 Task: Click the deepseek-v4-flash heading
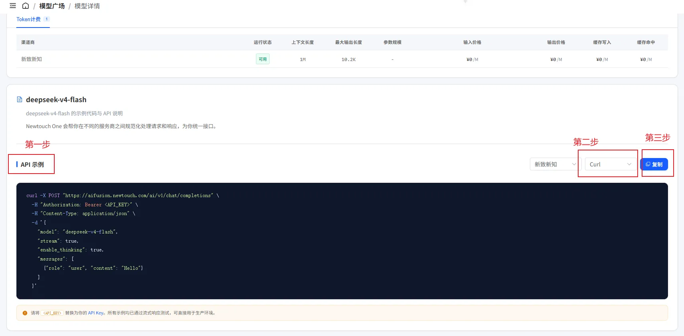coord(56,99)
